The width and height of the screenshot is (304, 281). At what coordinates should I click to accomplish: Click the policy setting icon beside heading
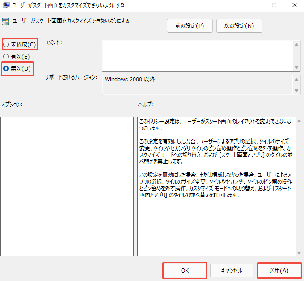pos(5,22)
